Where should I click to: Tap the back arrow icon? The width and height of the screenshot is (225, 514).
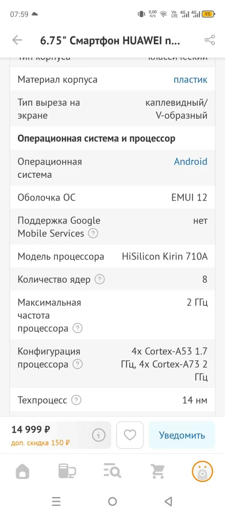tap(17, 40)
